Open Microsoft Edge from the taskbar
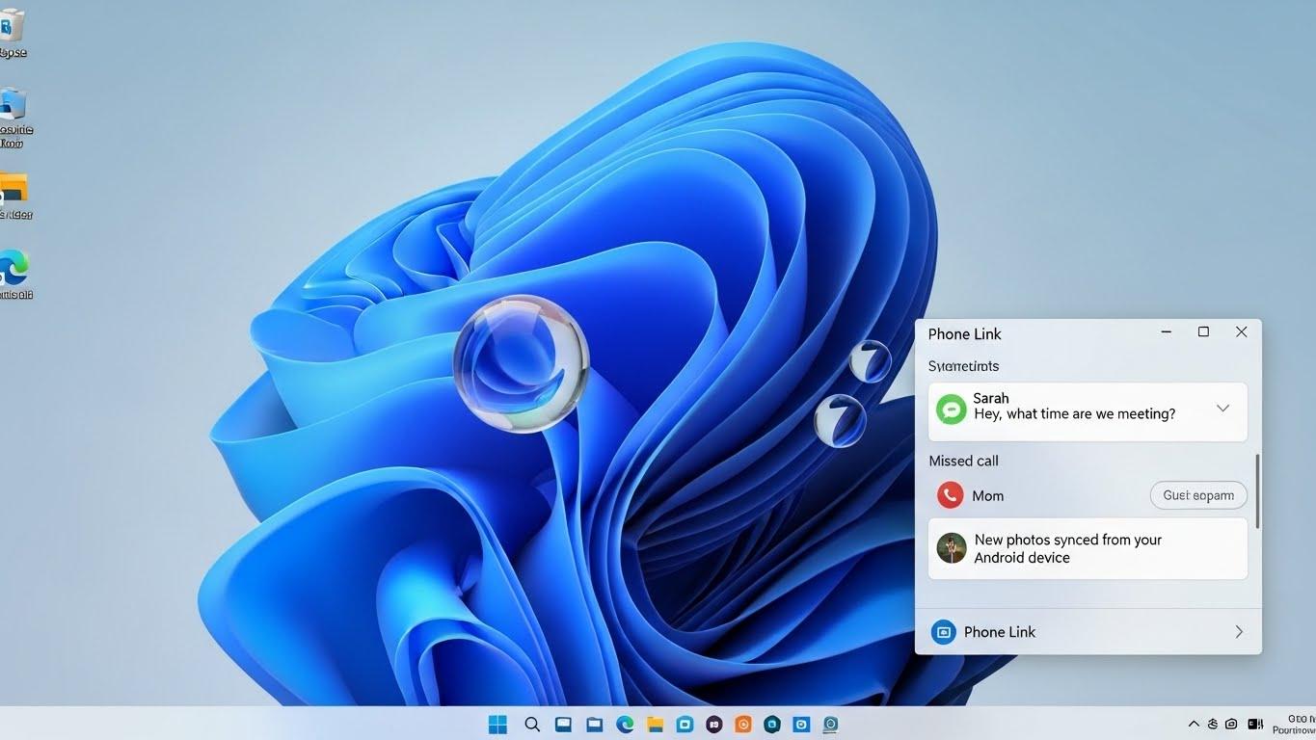 pyautogui.click(x=625, y=725)
